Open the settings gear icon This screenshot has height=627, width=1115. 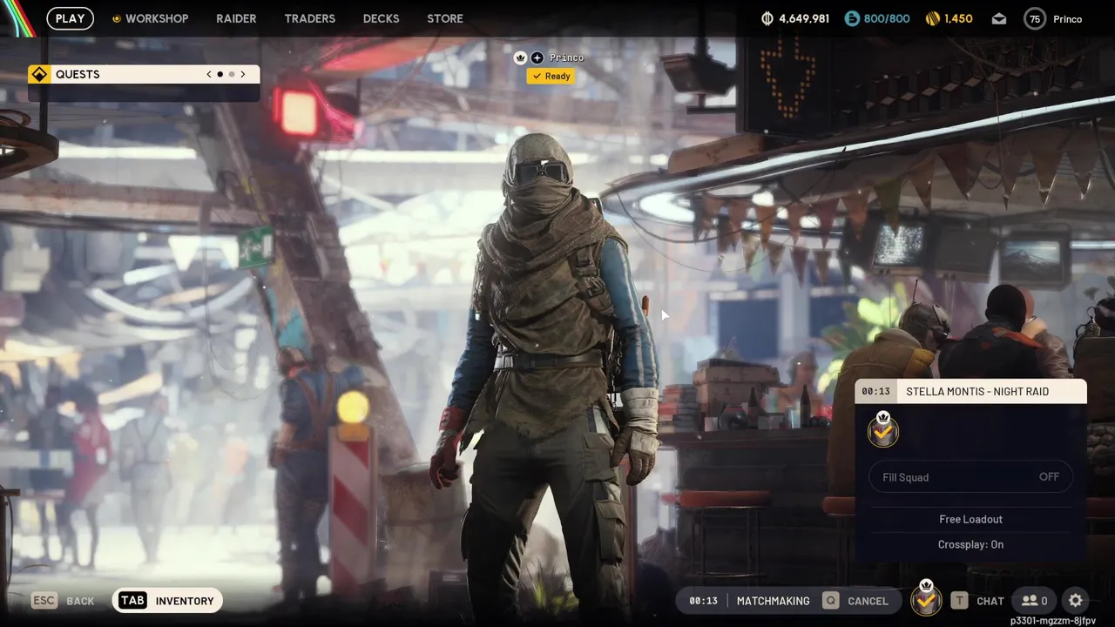coord(1075,600)
